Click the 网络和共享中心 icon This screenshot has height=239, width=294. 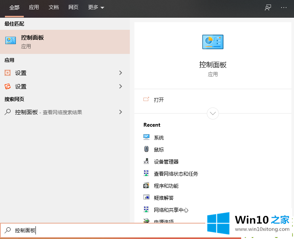pos(146,209)
